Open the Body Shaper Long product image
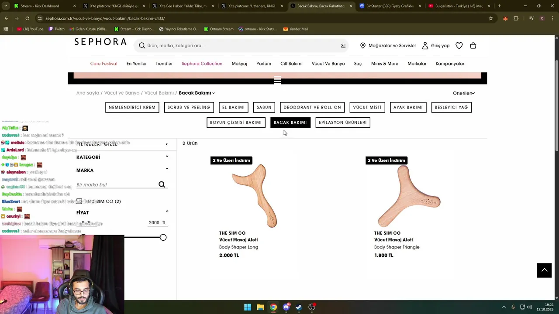 pyautogui.click(x=255, y=196)
